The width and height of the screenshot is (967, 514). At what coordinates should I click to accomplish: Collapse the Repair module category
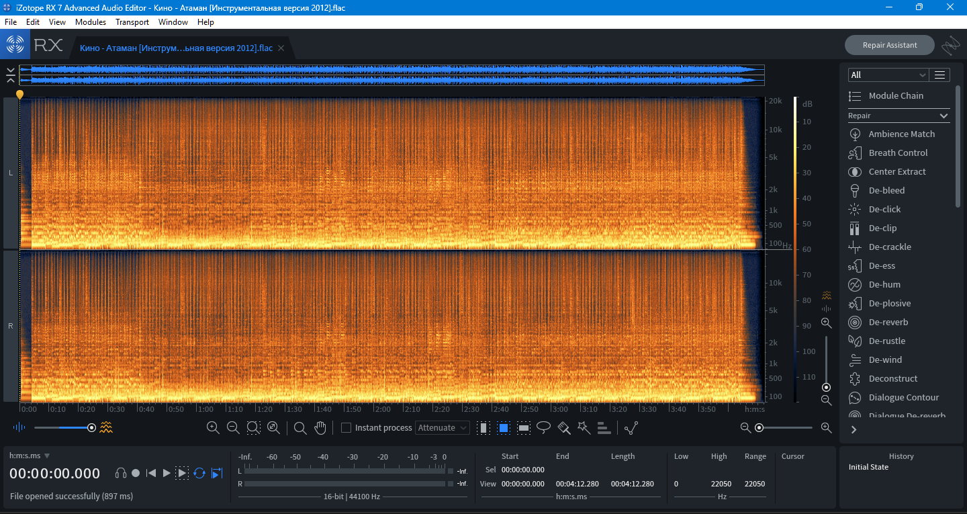[x=943, y=116]
